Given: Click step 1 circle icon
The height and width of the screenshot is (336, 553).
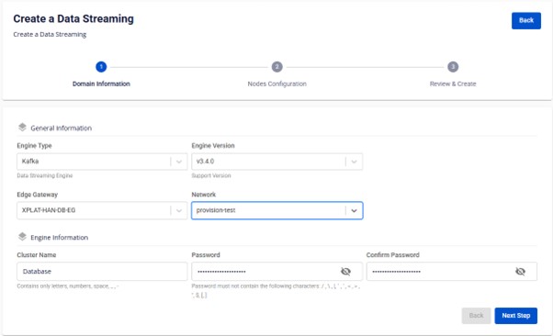Looking at the screenshot, I should click(x=101, y=67).
